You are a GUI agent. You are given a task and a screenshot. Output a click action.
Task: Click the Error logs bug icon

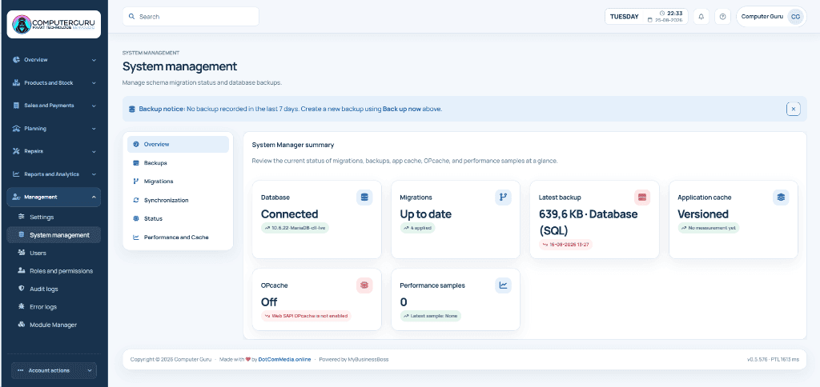tap(22, 306)
